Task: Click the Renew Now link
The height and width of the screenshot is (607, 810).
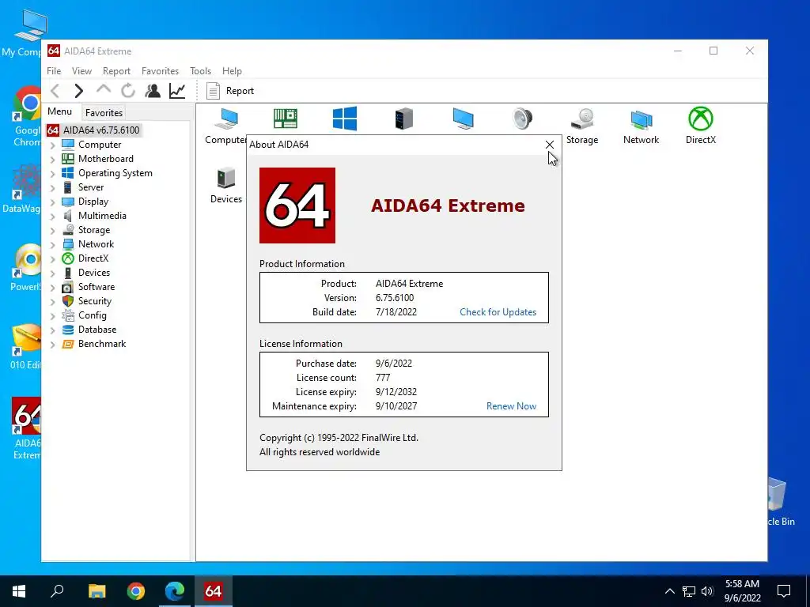Action: click(x=512, y=406)
